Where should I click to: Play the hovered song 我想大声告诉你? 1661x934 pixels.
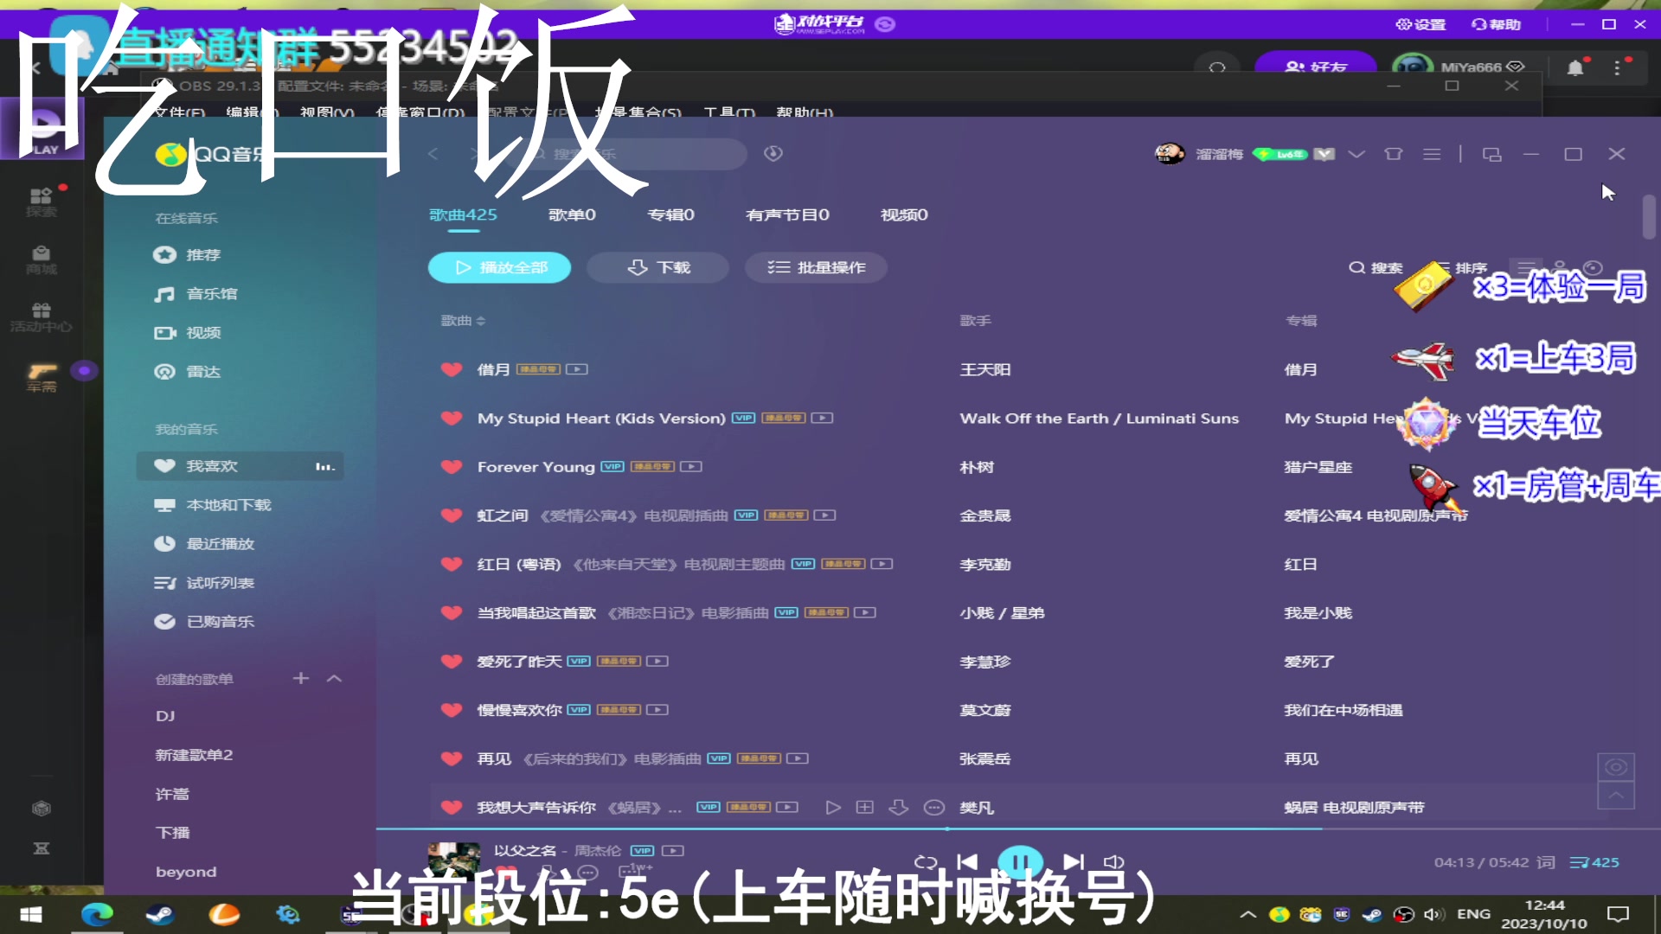click(x=832, y=807)
